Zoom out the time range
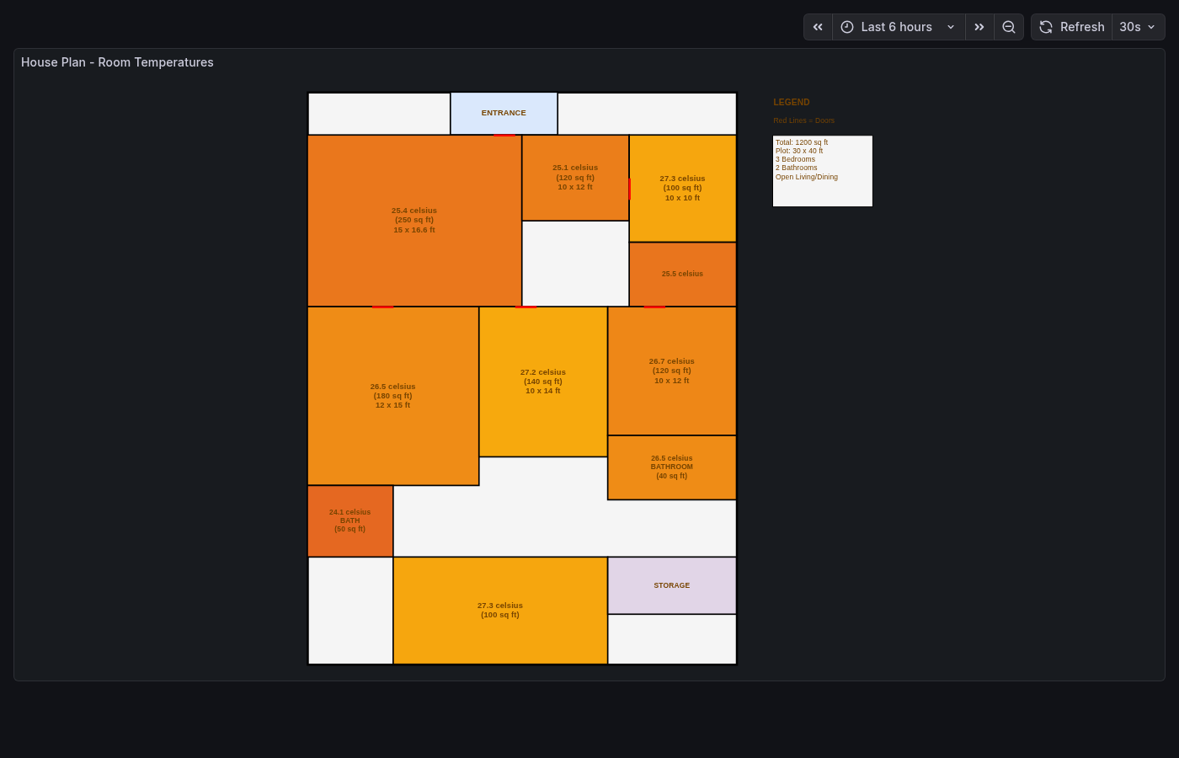 click(x=1009, y=27)
